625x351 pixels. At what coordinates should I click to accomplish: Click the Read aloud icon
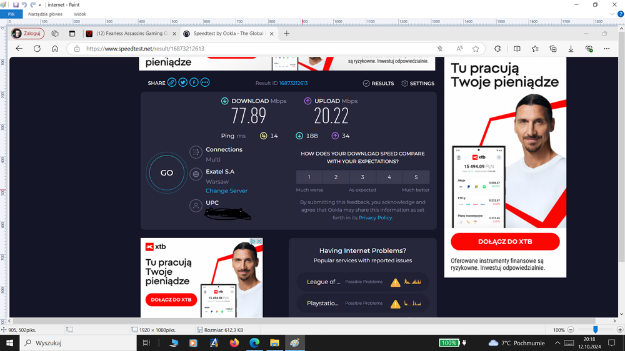459,49
